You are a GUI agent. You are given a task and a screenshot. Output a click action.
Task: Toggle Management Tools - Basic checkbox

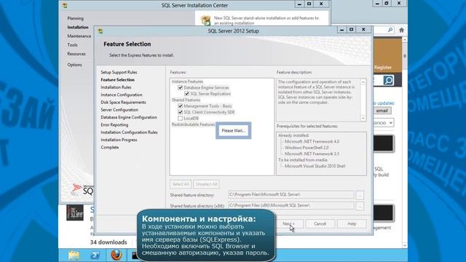point(180,106)
